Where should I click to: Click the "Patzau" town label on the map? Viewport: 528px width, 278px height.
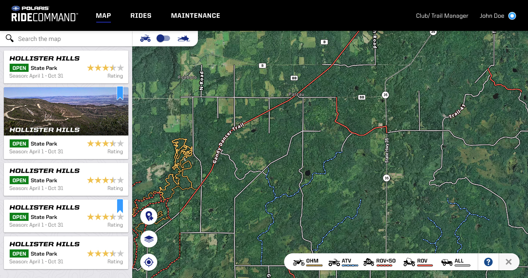[x=296, y=94]
